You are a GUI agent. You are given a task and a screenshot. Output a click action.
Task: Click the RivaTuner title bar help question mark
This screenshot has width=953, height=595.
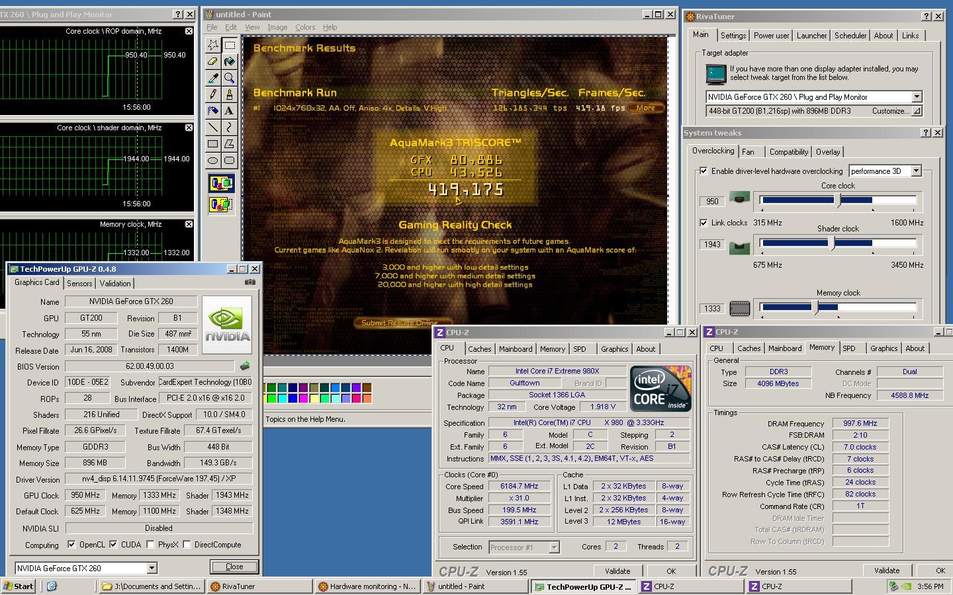pyautogui.click(x=925, y=17)
